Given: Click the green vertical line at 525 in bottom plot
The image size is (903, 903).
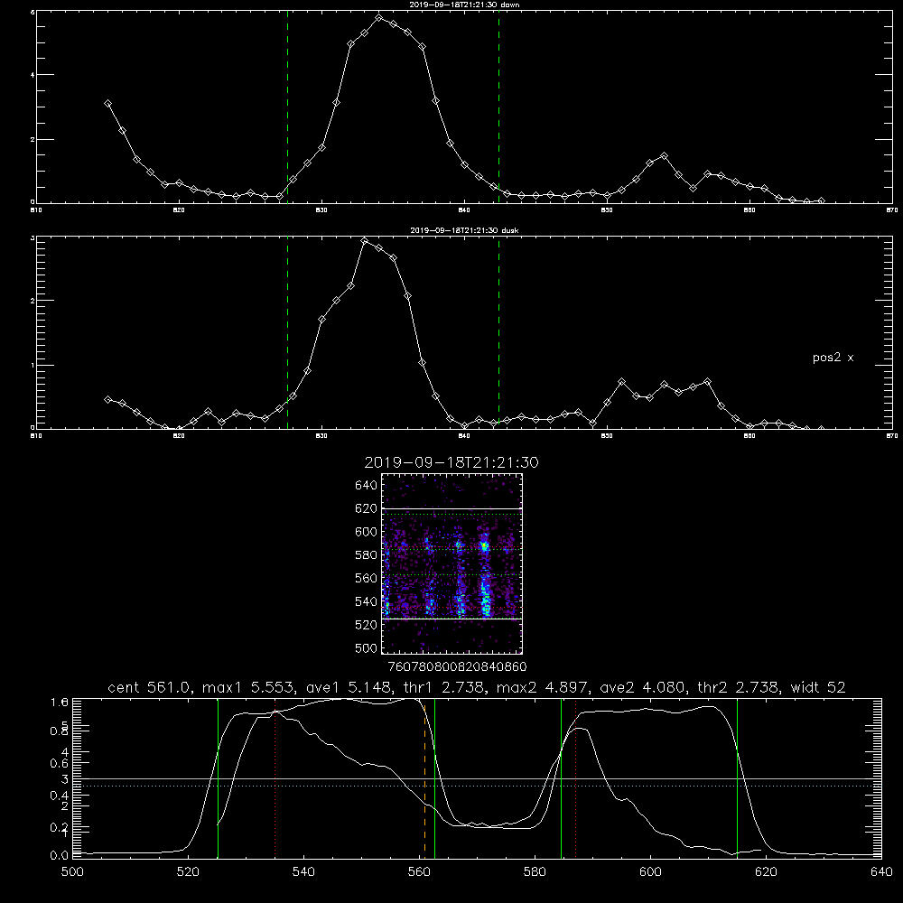Looking at the screenshot, I should (x=218, y=777).
